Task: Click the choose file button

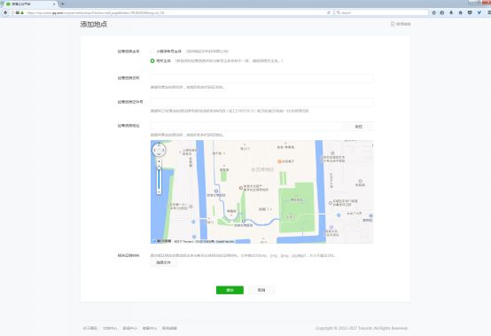Action: (163, 262)
